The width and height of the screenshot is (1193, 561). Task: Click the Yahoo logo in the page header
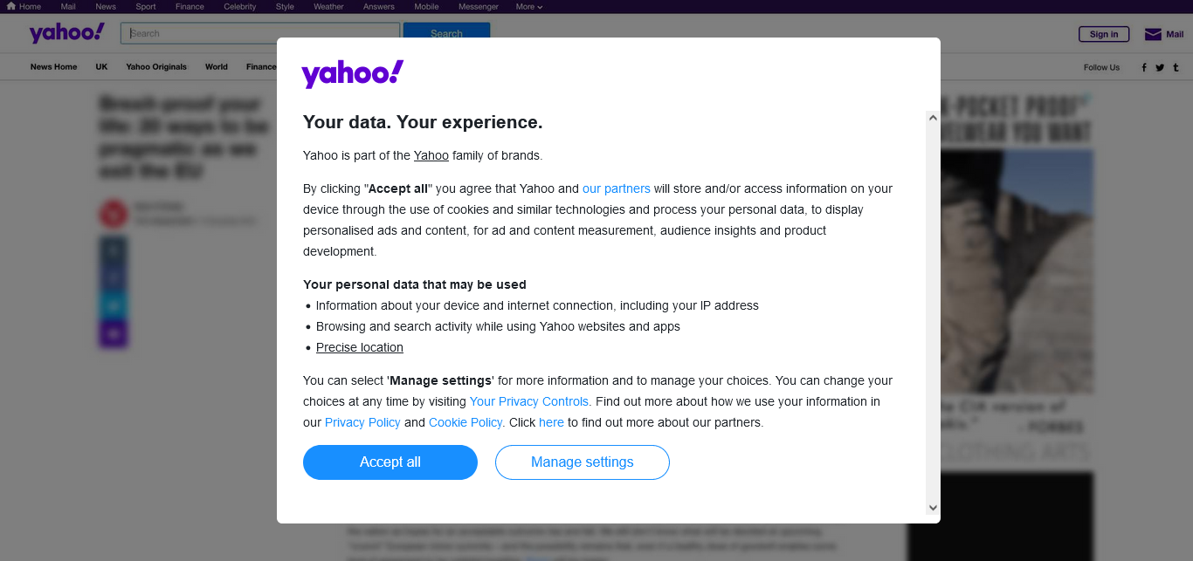point(66,33)
